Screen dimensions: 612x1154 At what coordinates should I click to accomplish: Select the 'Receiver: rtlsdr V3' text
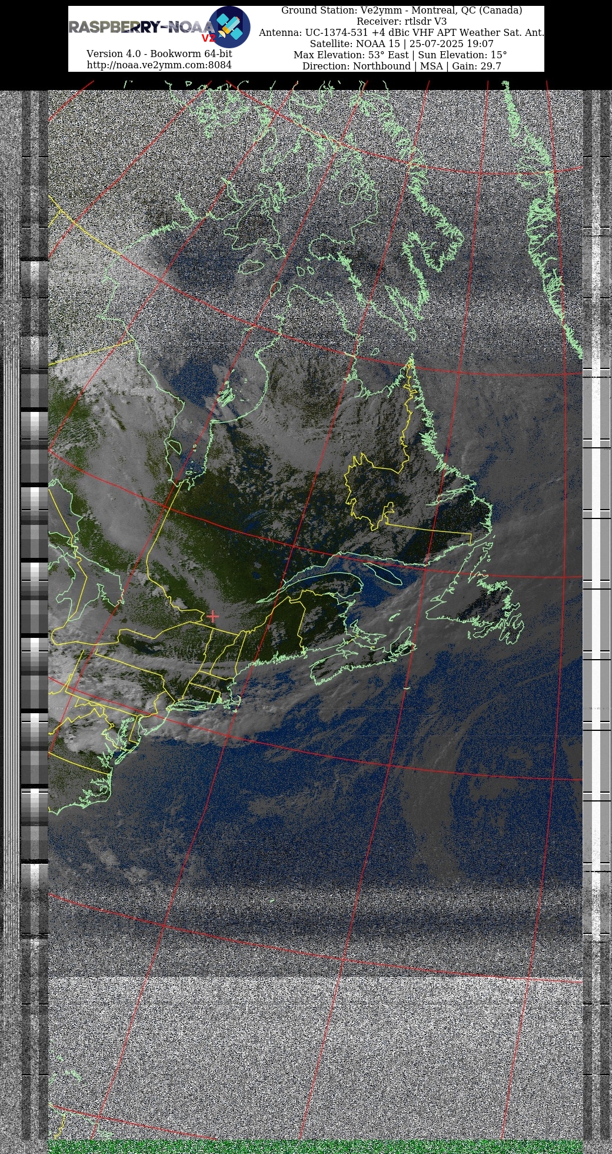(x=401, y=21)
